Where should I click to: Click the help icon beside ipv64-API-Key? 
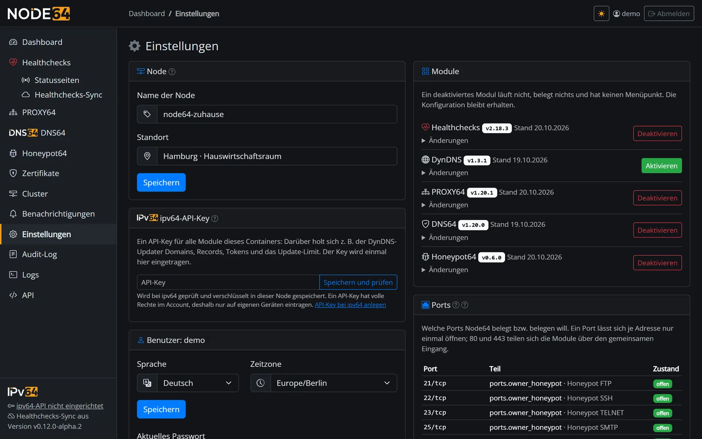[x=215, y=219]
